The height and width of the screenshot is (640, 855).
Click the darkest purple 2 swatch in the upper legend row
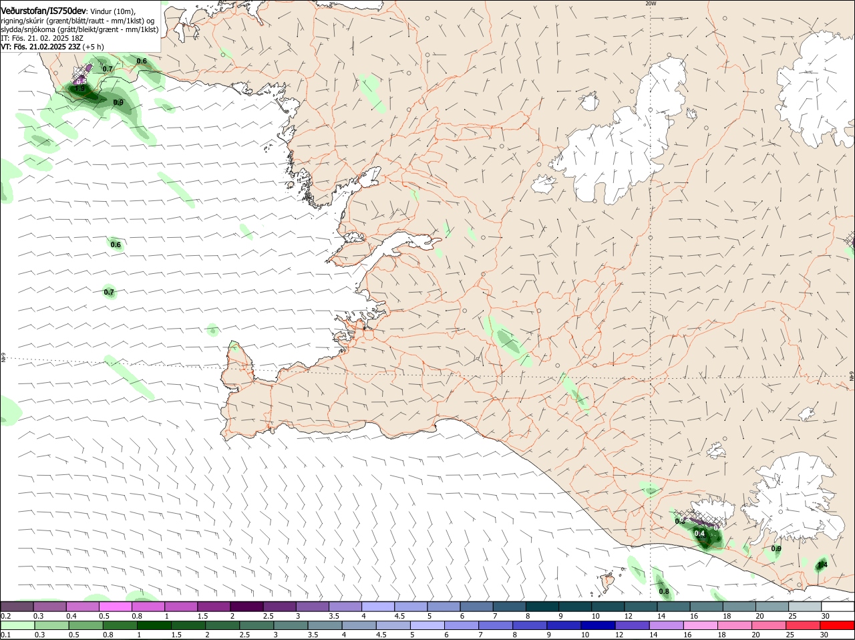[246, 606]
